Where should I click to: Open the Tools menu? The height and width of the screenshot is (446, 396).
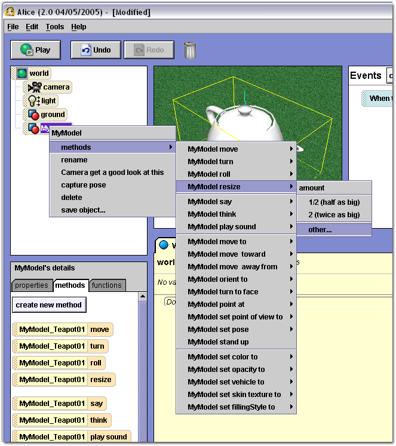55,27
